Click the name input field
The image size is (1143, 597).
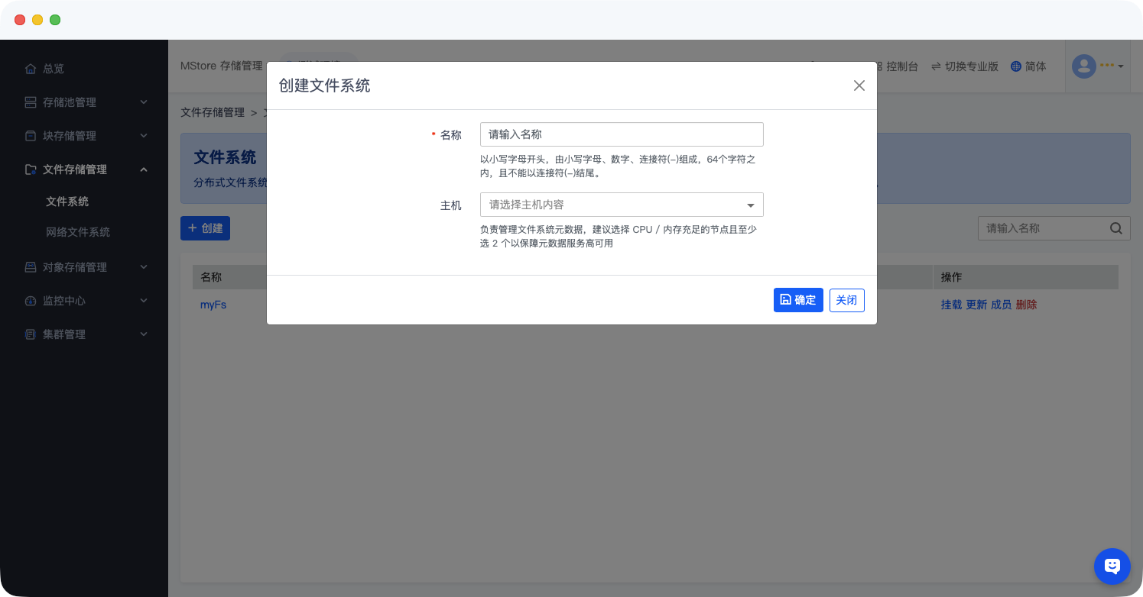(x=621, y=134)
